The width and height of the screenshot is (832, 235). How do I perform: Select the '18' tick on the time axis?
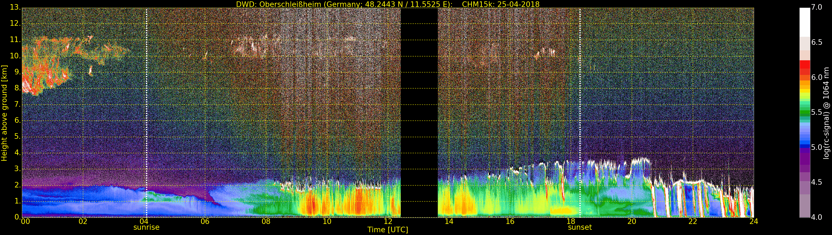pos(571,221)
